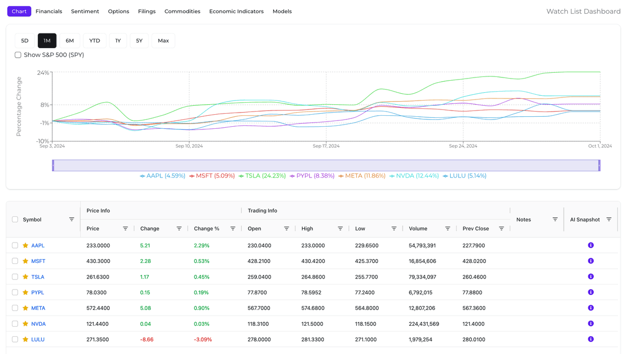Screen dimensions: 629x354
Task: Open the Filings tab
Action: pyautogui.click(x=147, y=11)
